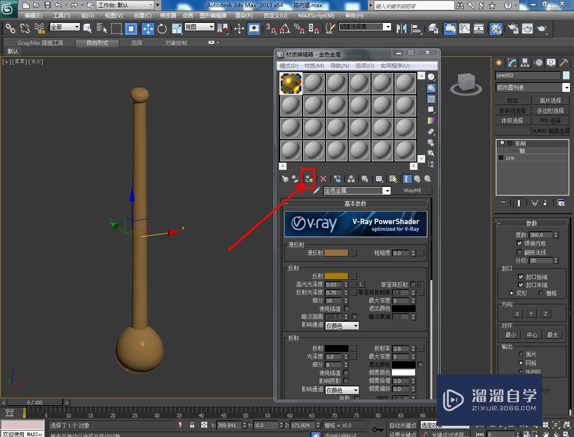Click Put to Library icon in Material Editor
The height and width of the screenshot is (437, 574).
point(365,179)
